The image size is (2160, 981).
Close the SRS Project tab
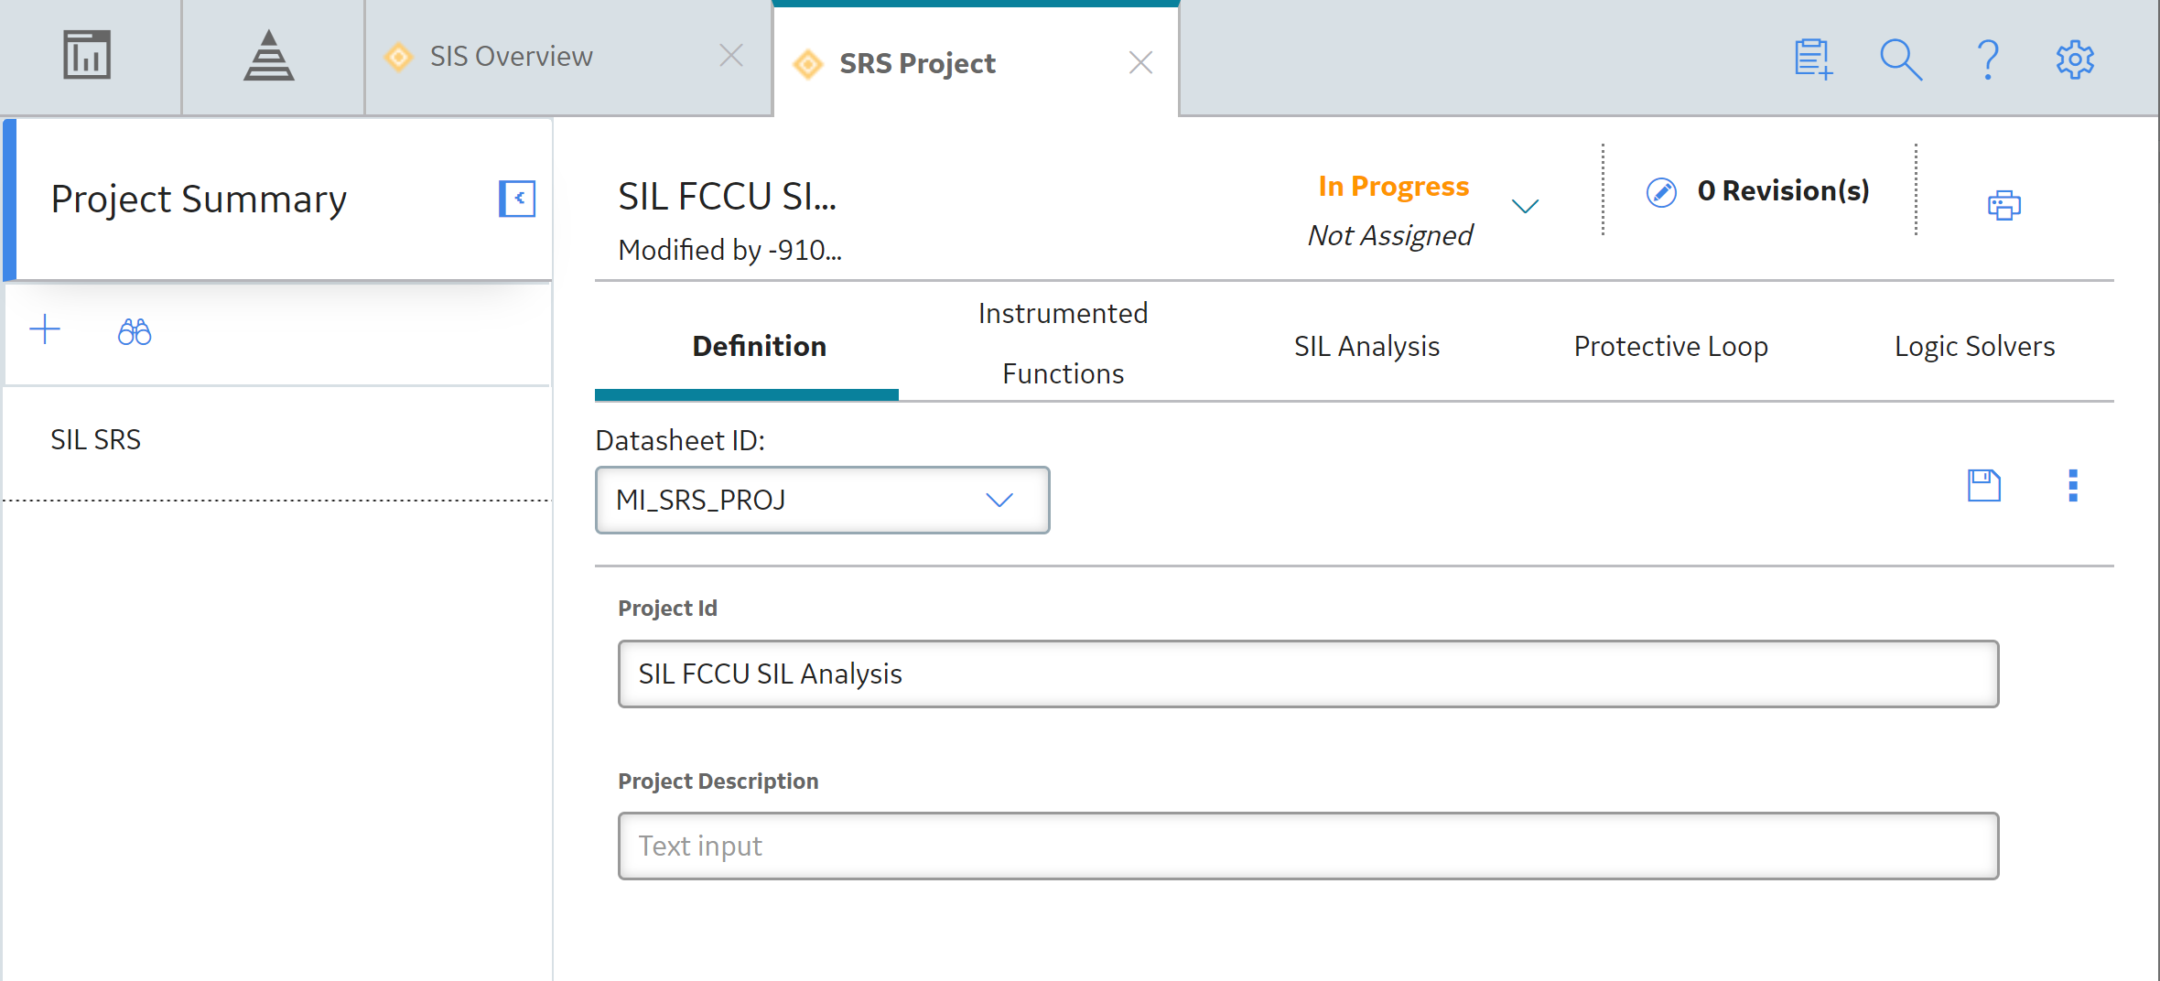pyautogui.click(x=1140, y=62)
